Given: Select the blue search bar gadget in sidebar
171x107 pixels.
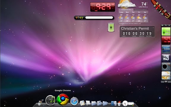Looking at the screenshot, I should pos(166,49).
